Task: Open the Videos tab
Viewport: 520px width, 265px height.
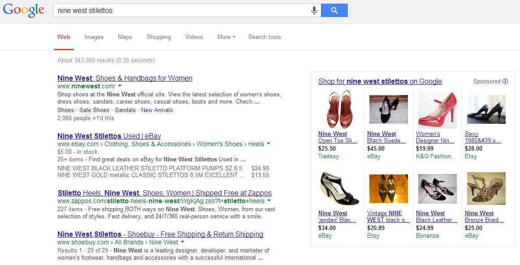Action: pyautogui.click(x=194, y=37)
